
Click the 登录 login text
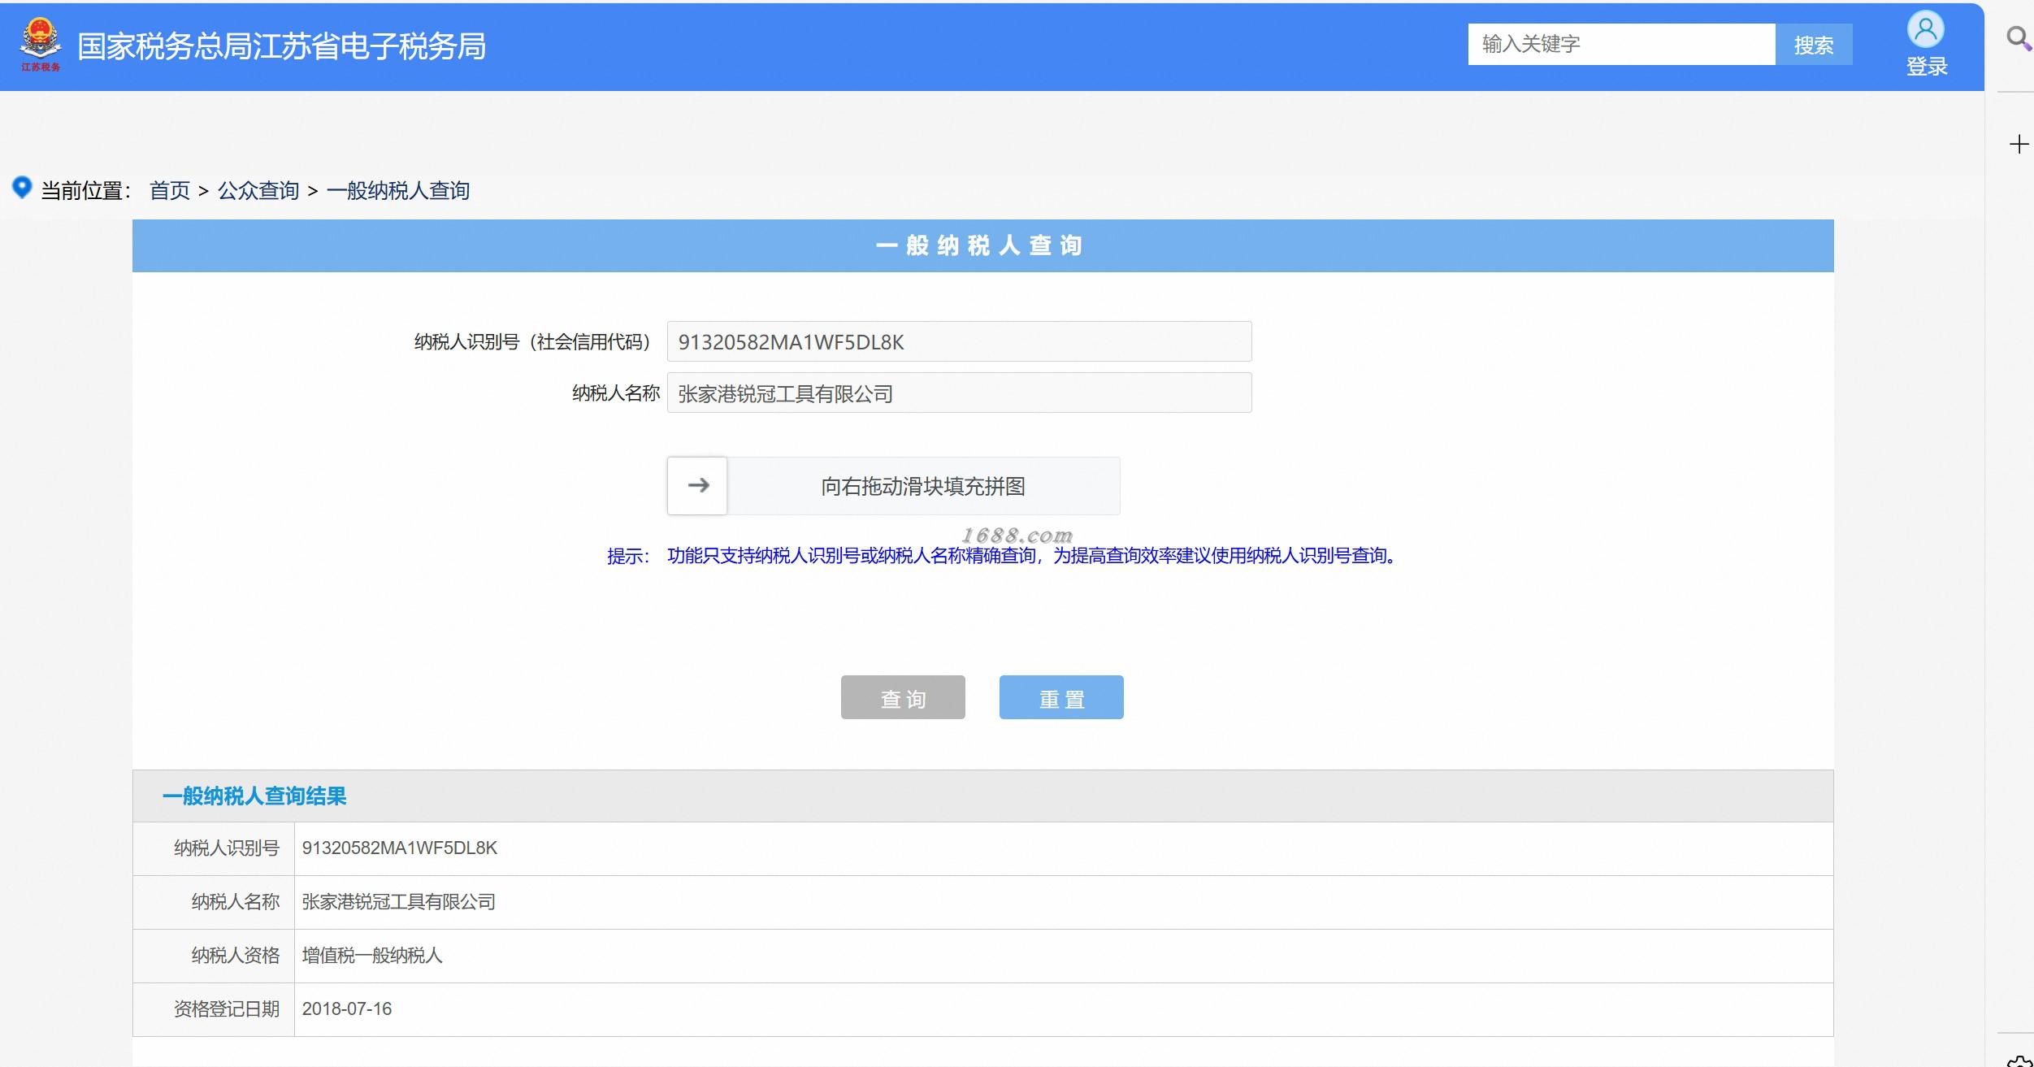tap(1926, 67)
